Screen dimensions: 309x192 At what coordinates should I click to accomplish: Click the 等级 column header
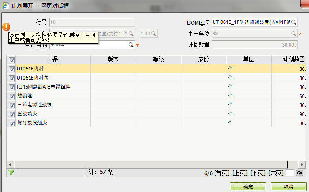coord(158,60)
